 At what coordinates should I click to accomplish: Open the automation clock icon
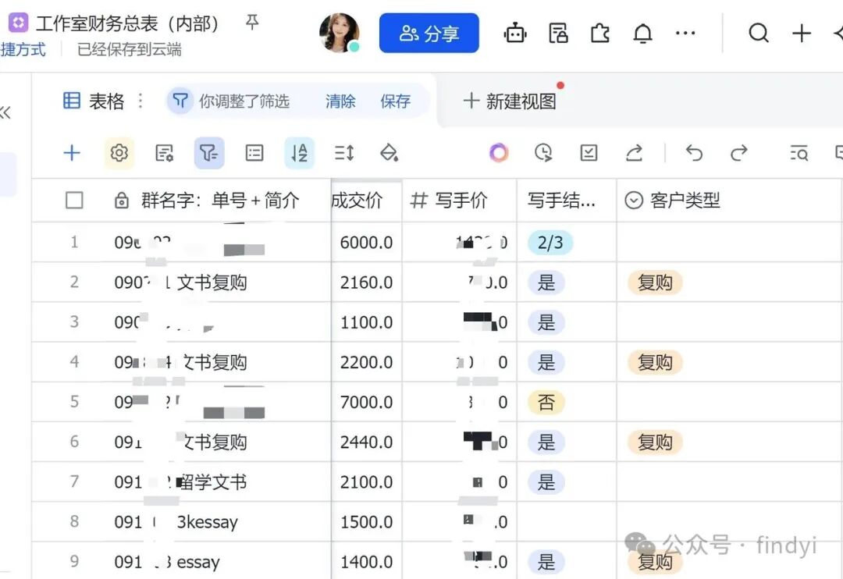tap(543, 153)
